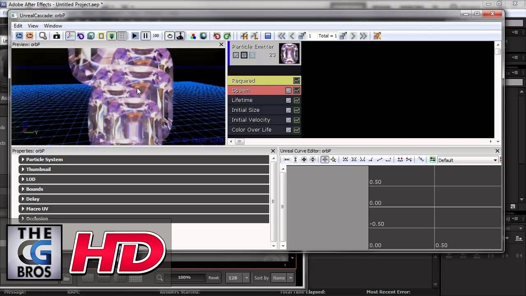The image size is (526, 296).
Task: Toggle the green shield icon
Action: [111, 36]
